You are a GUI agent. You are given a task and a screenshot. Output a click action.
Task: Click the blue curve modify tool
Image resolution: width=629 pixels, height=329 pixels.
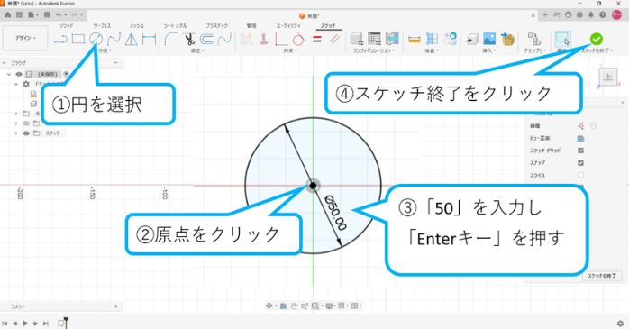pos(224,39)
